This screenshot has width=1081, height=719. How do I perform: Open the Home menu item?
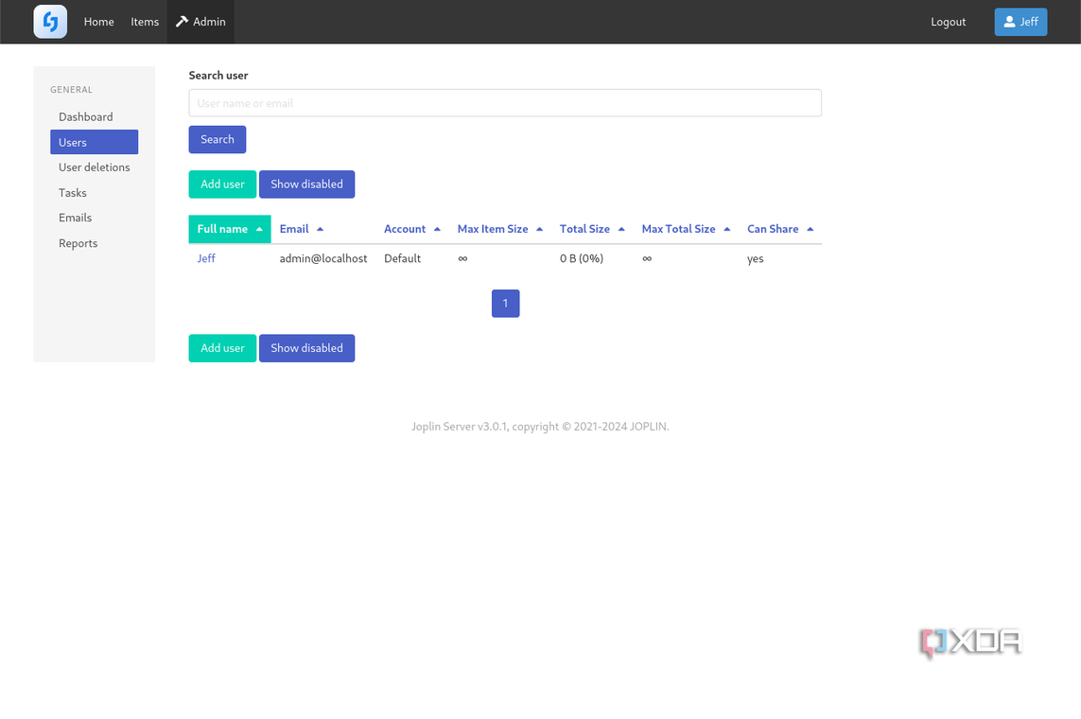tap(98, 22)
